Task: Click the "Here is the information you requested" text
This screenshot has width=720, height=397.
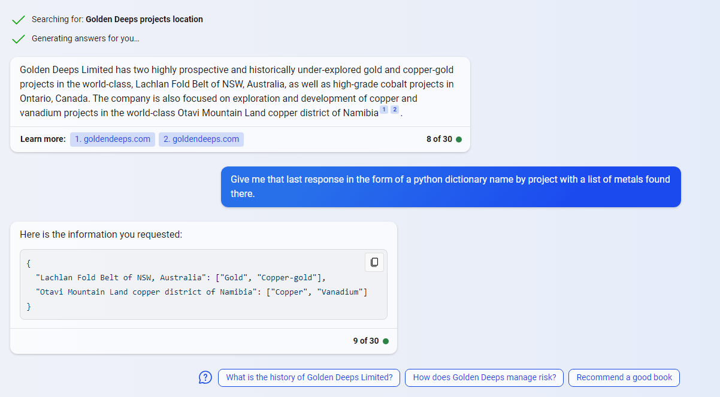Action: 101,235
